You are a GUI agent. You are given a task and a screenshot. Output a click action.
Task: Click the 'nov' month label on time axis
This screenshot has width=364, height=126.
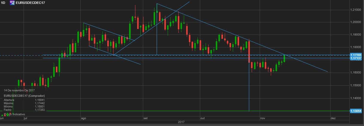(x=263, y=119)
